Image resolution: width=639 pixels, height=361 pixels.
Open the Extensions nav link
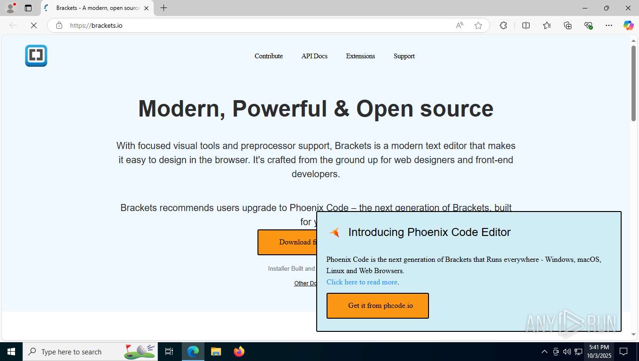click(x=360, y=56)
